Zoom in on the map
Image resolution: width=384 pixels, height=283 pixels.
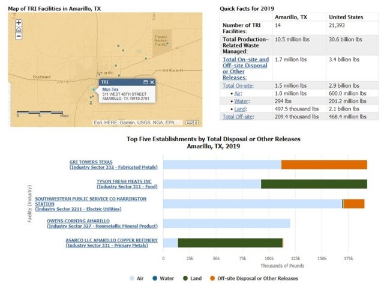(19, 23)
